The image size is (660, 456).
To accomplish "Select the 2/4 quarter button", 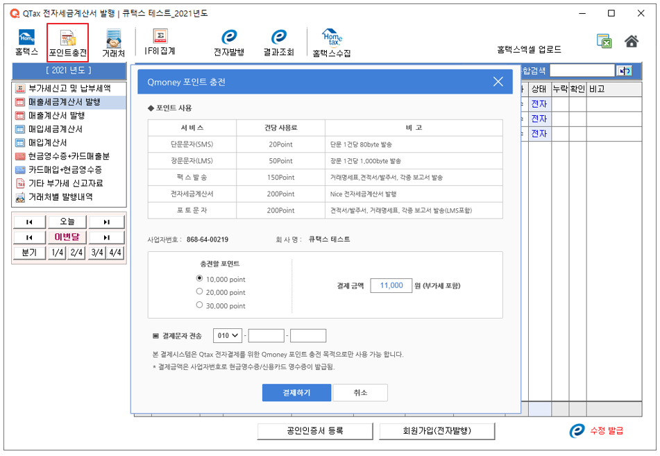I will pyautogui.click(x=76, y=253).
